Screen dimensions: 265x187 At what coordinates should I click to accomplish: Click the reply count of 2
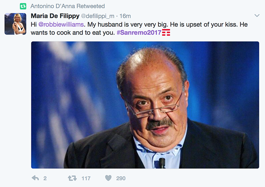[x=45, y=178]
